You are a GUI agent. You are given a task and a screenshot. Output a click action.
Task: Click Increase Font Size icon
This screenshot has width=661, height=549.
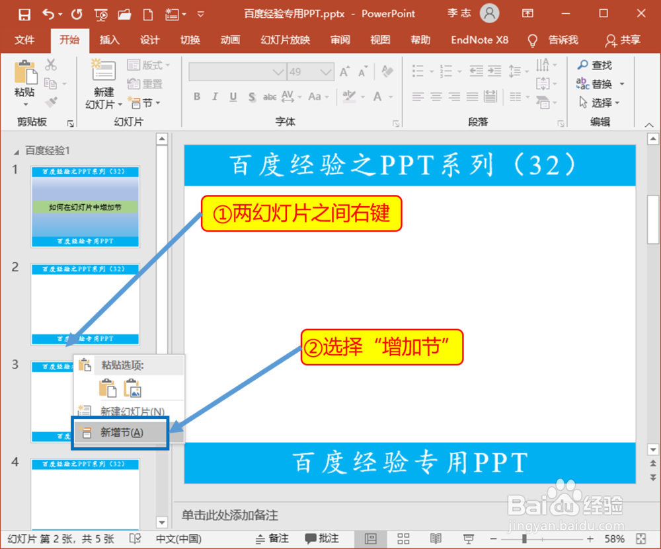pyautogui.click(x=345, y=72)
